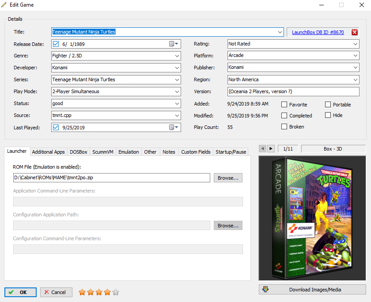Click the OK button
Viewport: 371px width, 302px height.
pos(20,292)
